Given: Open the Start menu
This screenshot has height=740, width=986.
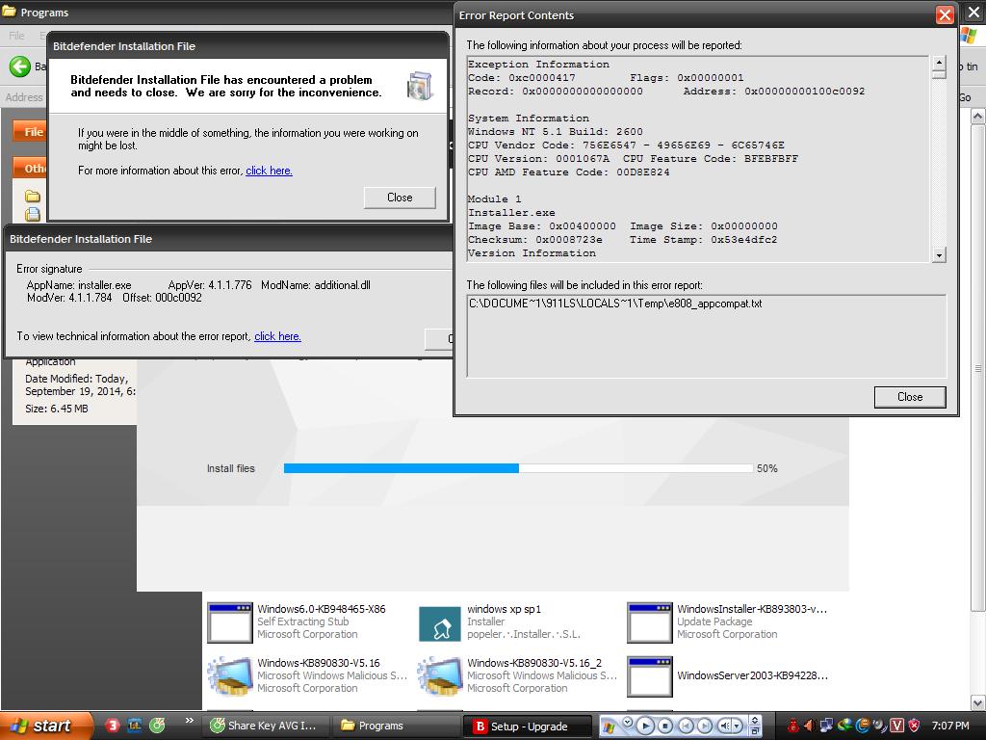Looking at the screenshot, I should 45,726.
